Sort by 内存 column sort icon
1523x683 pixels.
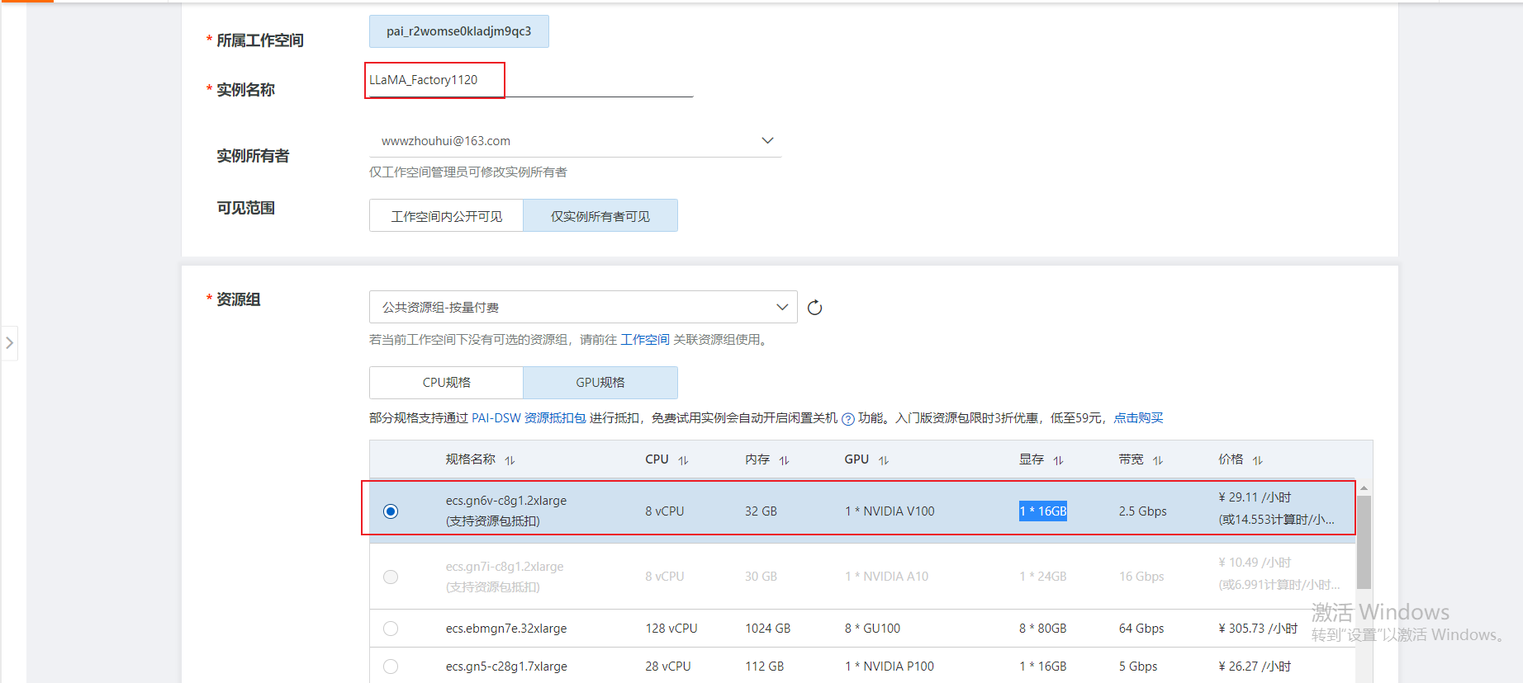(x=784, y=460)
